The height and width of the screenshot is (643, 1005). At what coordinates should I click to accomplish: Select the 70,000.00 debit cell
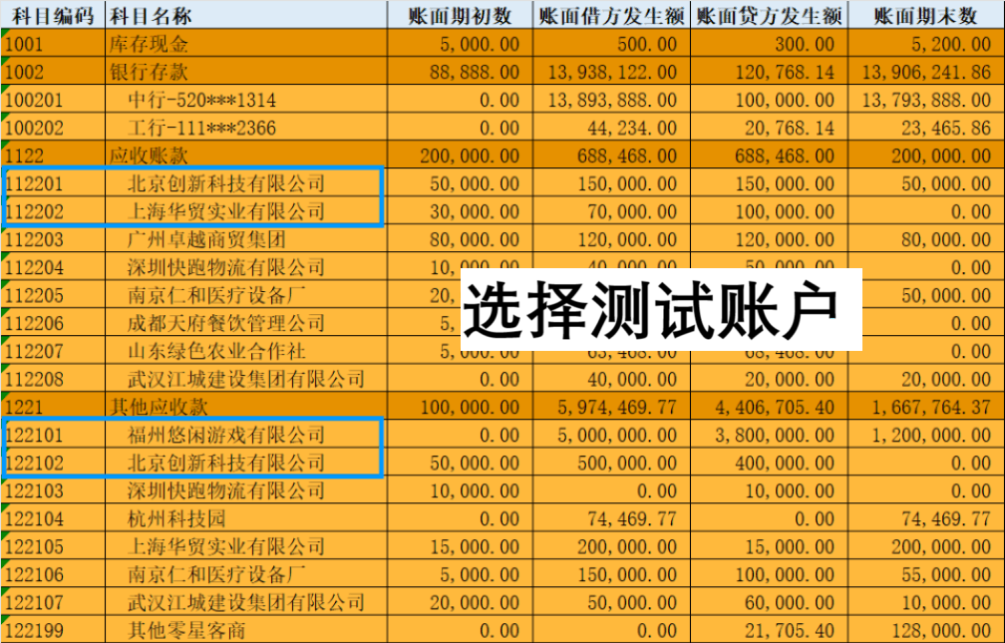pyautogui.click(x=611, y=211)
